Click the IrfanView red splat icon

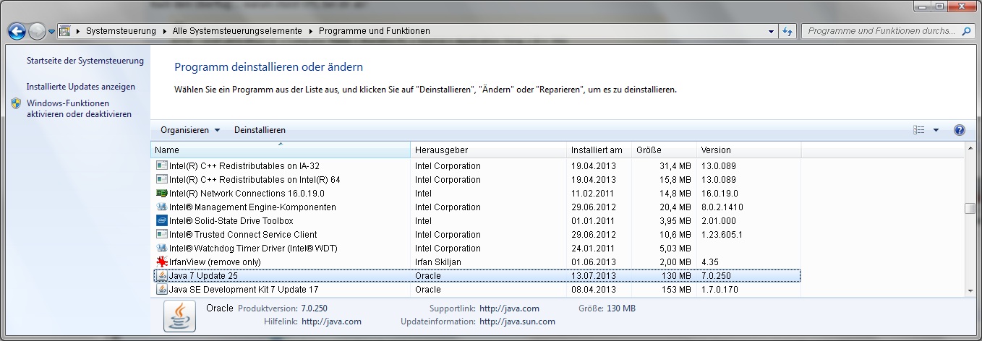click(x=162, y=262)
